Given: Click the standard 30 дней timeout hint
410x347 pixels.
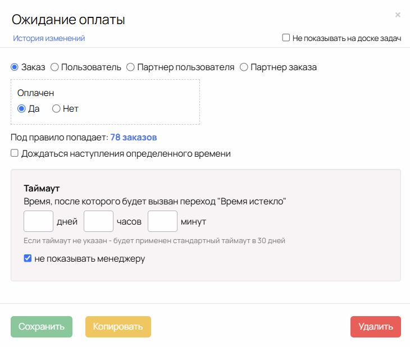Looking at the screenshot, I should coord(154,240).
